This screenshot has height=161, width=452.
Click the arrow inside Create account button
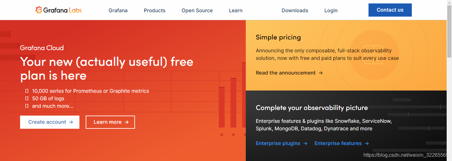tap(71, 122)
